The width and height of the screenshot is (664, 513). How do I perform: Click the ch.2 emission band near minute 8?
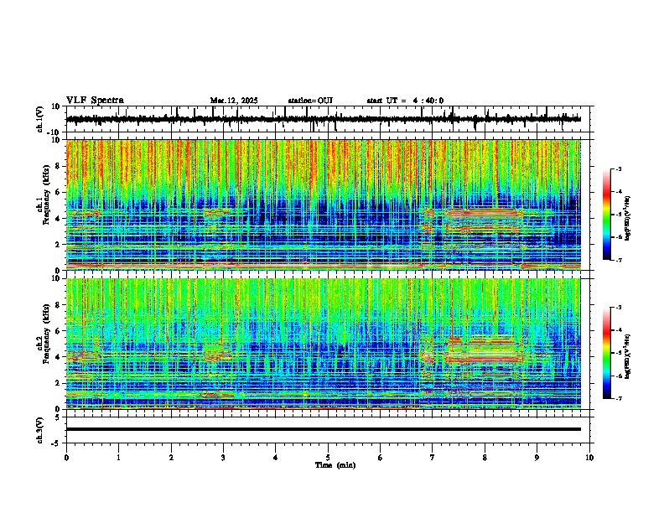tap(484, 350)
